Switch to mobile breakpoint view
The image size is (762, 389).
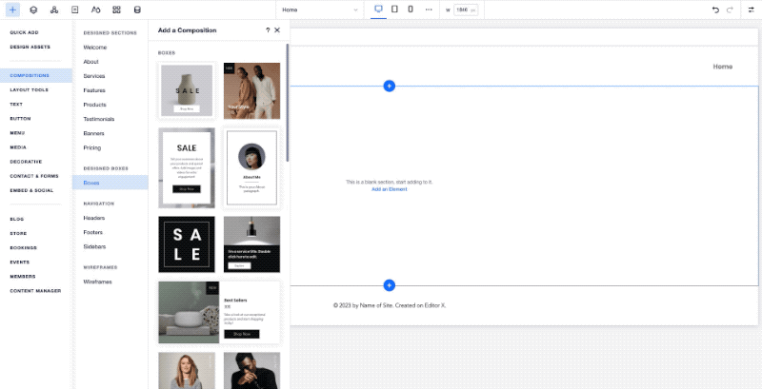[x=411, y=10]
